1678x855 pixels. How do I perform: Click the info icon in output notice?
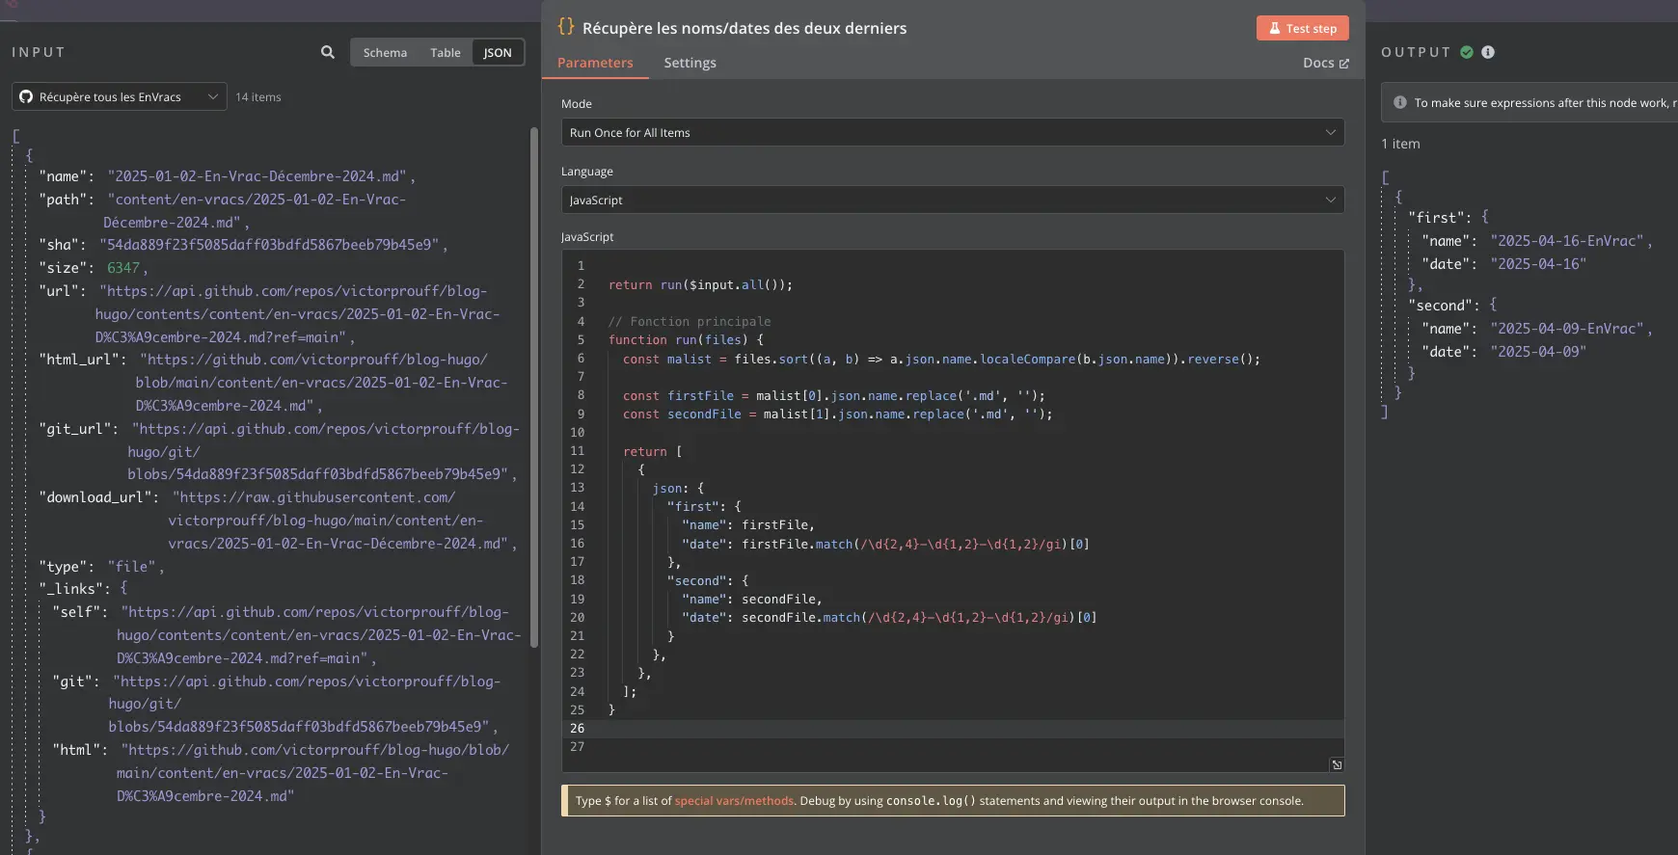coord(1400,102)
